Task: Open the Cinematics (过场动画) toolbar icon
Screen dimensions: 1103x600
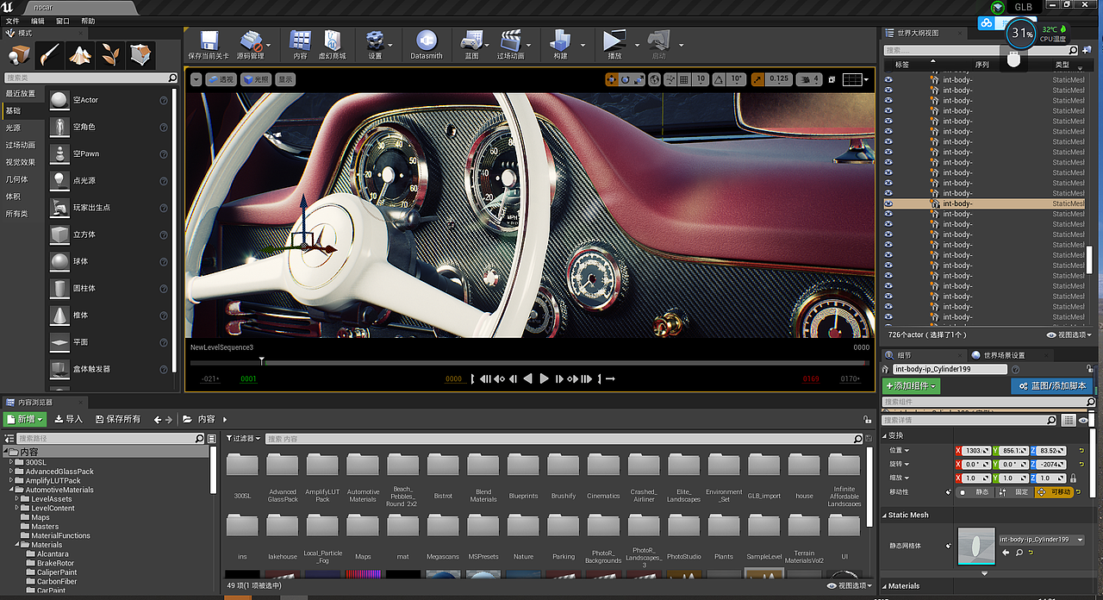Action: 510,41
